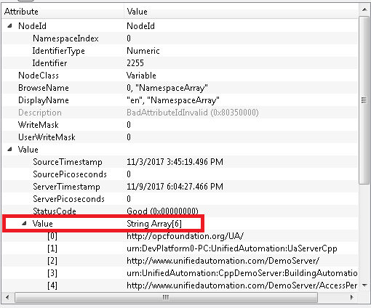Image resolution: width=371 pixels, height=308 pixels.
Task: Select the StatusCode Good row
Action: click(180, 211)
